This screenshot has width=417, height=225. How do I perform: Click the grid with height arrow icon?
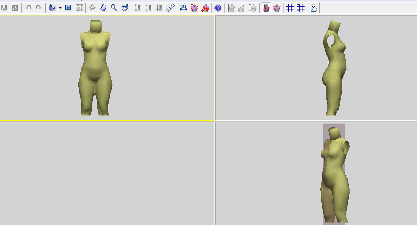[x=301, y=8]
